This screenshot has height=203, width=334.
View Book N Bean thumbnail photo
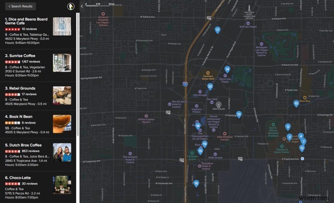pos(62,124)
